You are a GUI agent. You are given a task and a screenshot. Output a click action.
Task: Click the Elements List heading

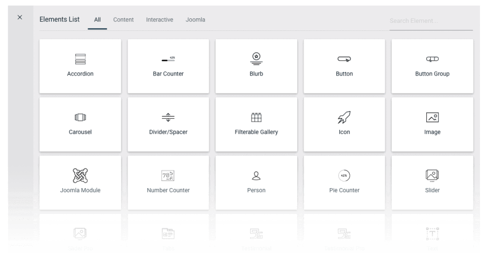[x=59, y=19]
